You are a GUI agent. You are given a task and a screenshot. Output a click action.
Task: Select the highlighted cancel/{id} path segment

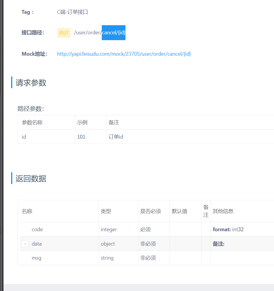point(113,33)
